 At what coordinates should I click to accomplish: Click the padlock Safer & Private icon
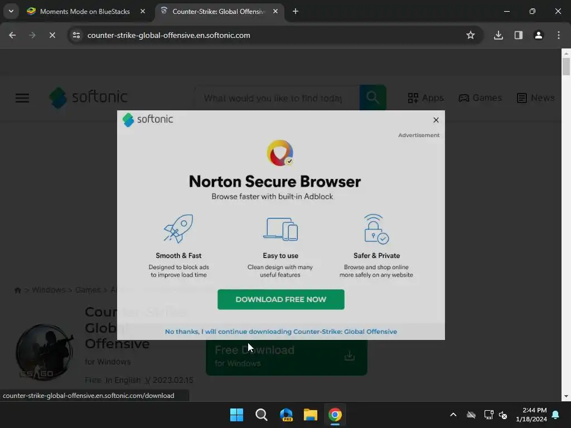376,229
